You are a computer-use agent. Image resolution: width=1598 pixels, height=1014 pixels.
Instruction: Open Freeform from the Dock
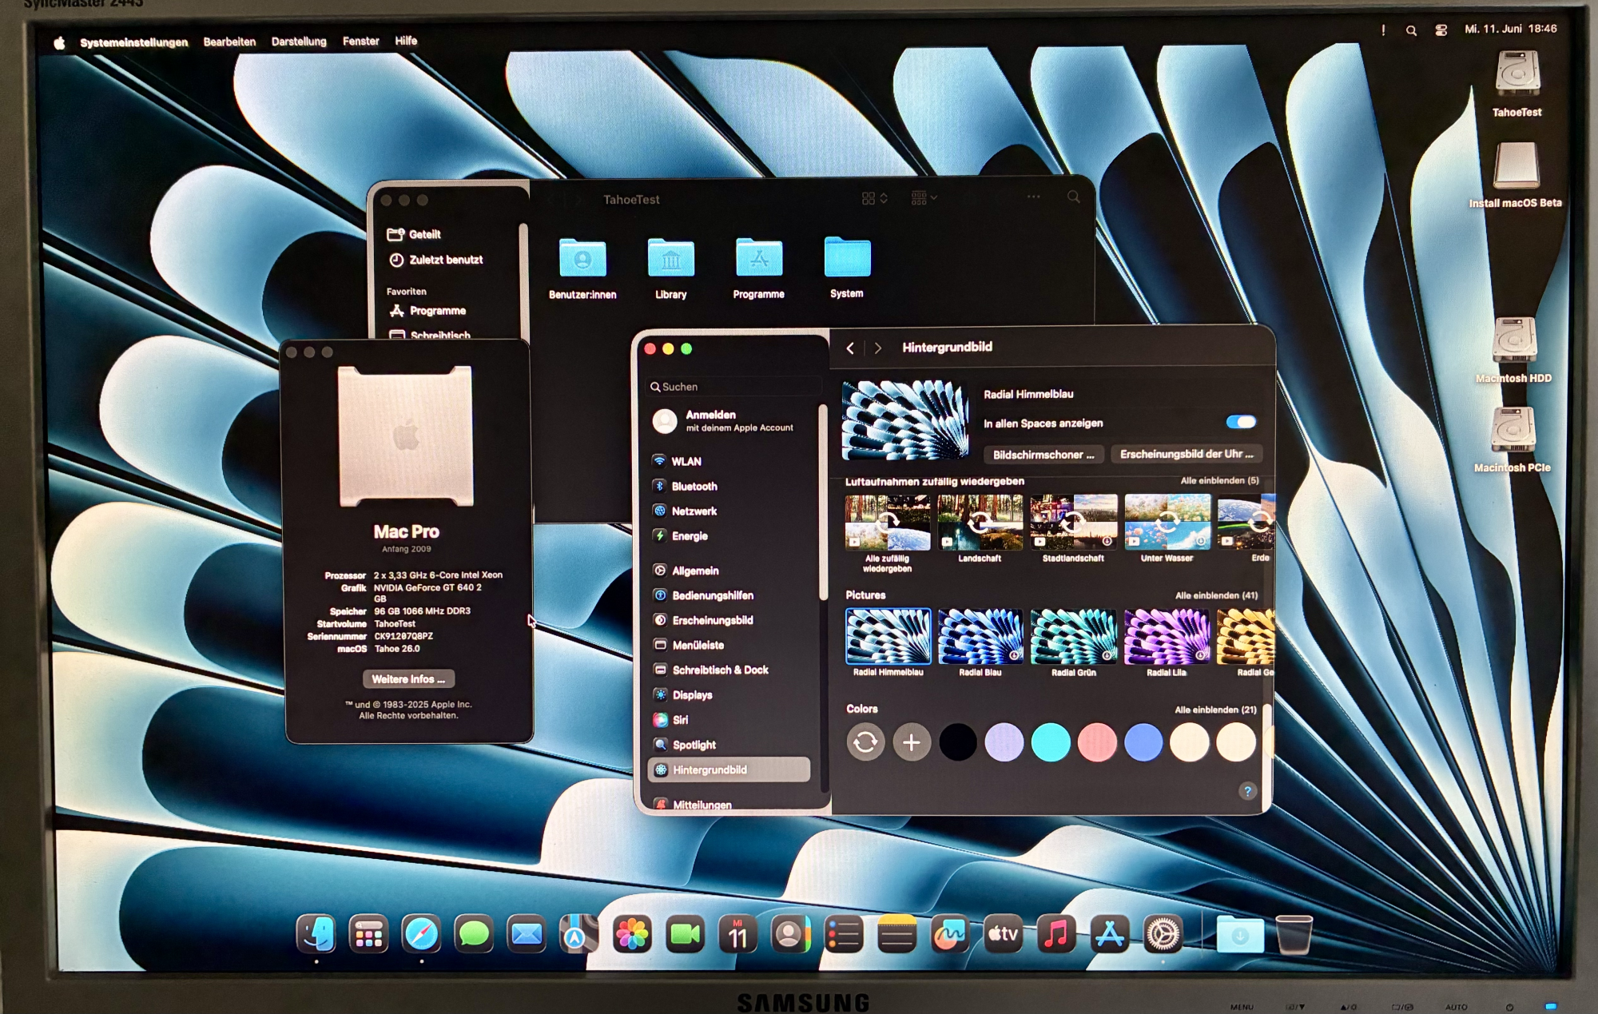click(949, 934)
